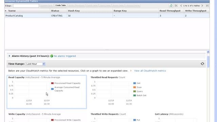
Task: Open View all CloudWatch metrics link
Action: tap(150, 71)
